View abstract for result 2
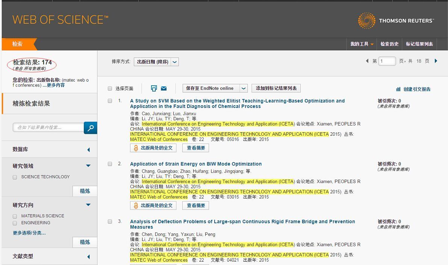 tap(196, 206)
